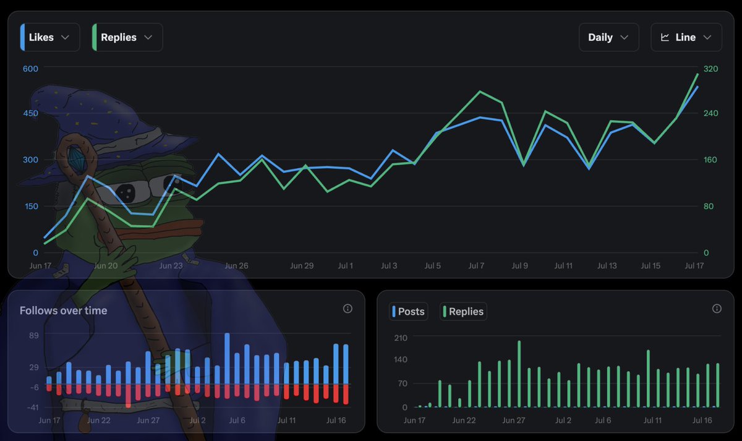Click the tallest blue follows bar near Jul 6

tap(227, 359)
